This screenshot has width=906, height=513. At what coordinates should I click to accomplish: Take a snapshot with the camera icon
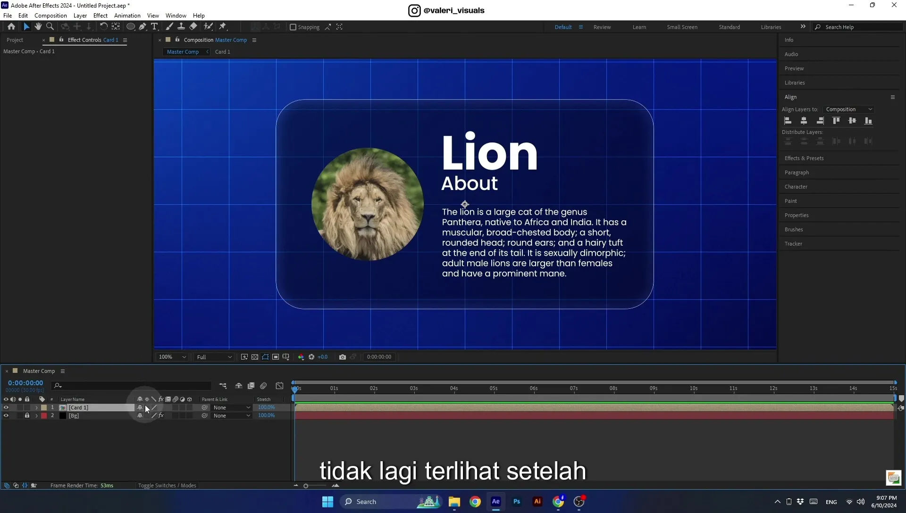point(343,357)
